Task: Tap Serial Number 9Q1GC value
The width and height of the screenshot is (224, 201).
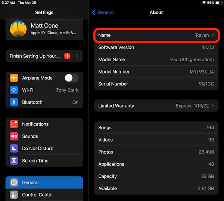Action: (x=206, y=84)
